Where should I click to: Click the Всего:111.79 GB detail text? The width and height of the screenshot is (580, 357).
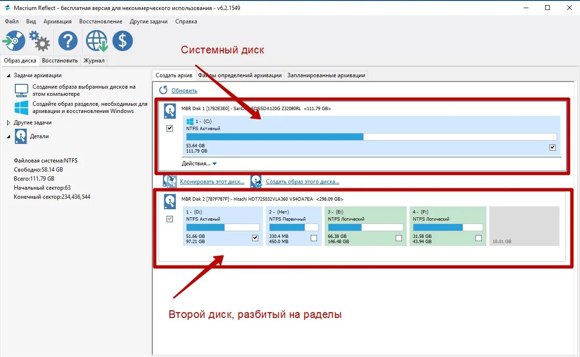[x=34, y=179]
